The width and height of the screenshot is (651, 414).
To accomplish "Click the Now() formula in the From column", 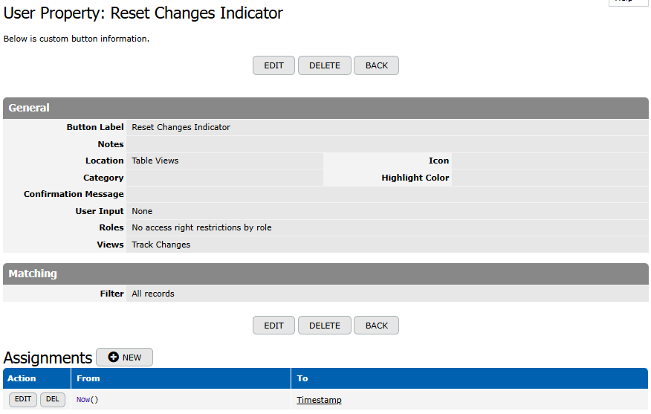I will pyautogui.click(x=87, y=400).
